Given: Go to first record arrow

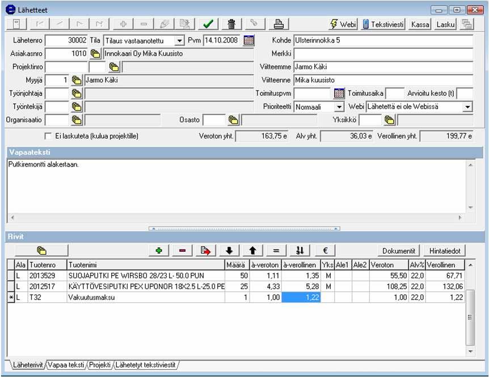Looking at the screenshot, I should point(40,24).
